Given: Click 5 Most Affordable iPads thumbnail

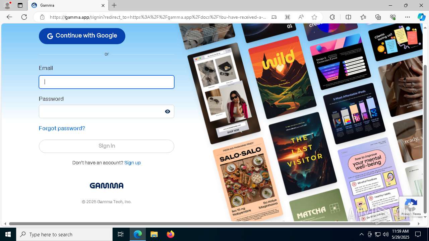Looking at the screenshot, I should [x=354, y=113].
